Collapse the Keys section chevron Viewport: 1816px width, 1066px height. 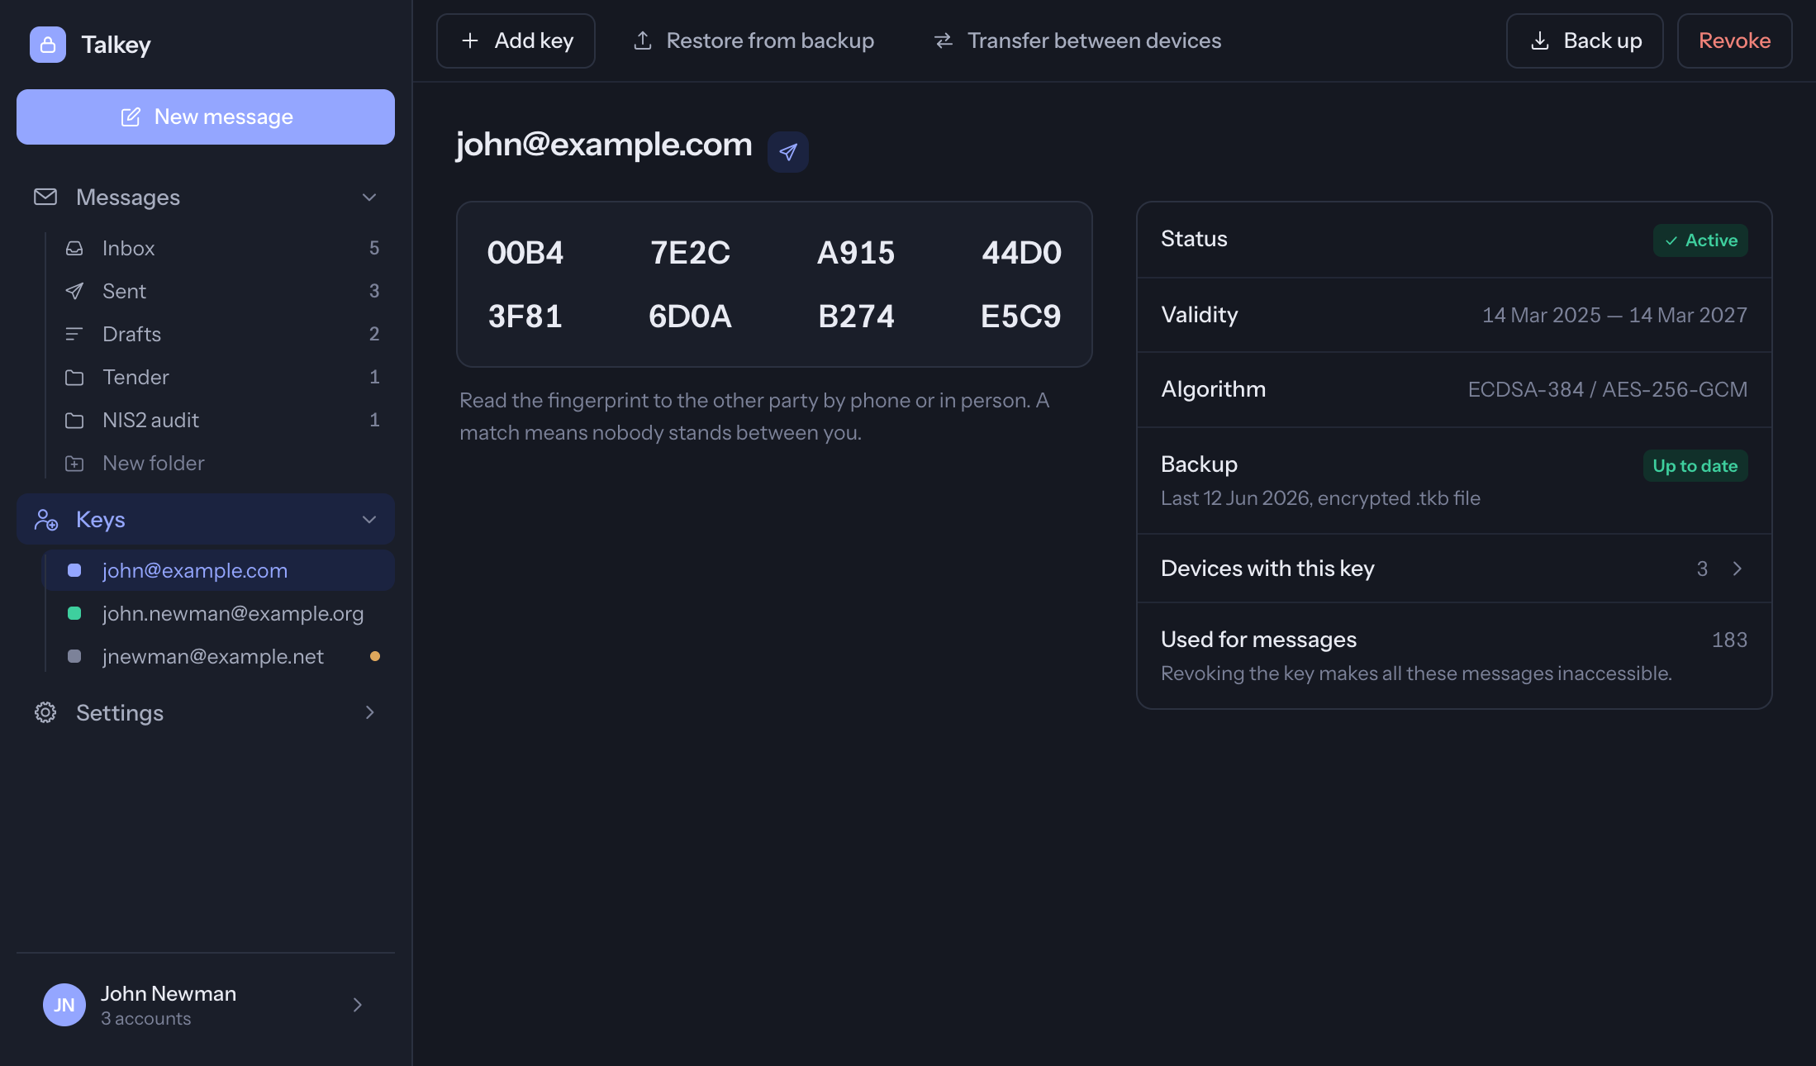pyautogui.click(x=369, y=520)
